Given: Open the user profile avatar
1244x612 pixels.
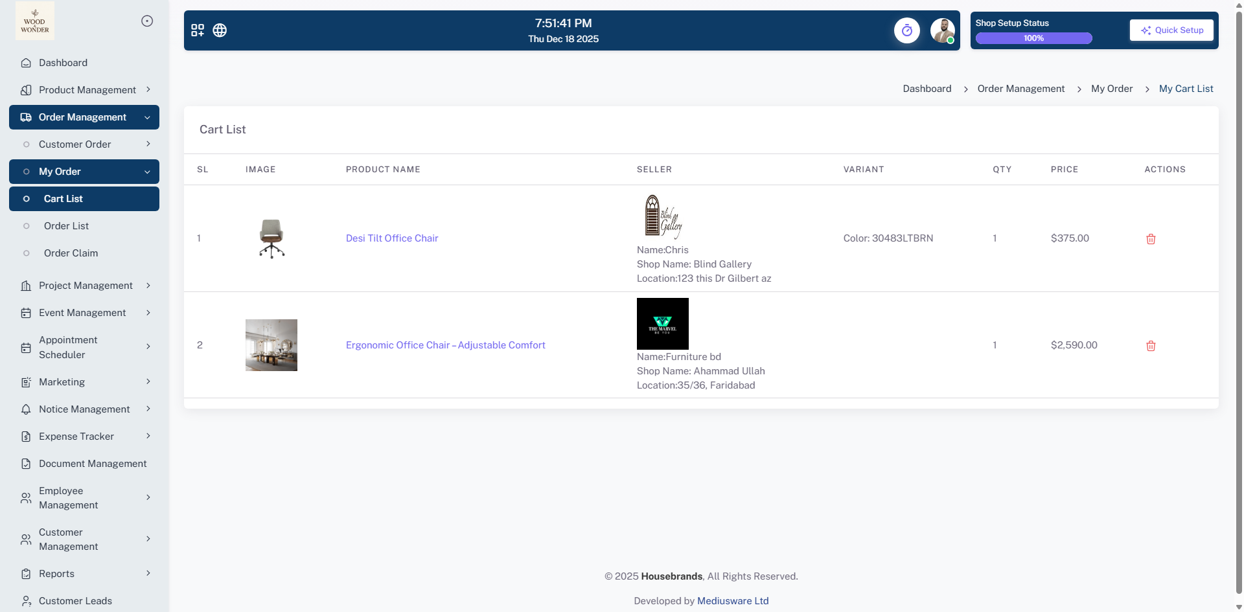Looking at the screenshot, I should [942, 30].
